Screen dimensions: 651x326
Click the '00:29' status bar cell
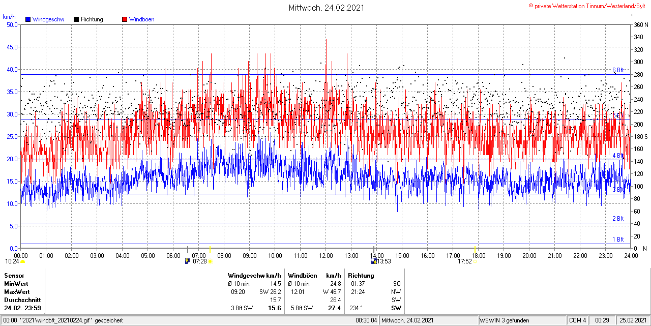click(x=602, y=320)
